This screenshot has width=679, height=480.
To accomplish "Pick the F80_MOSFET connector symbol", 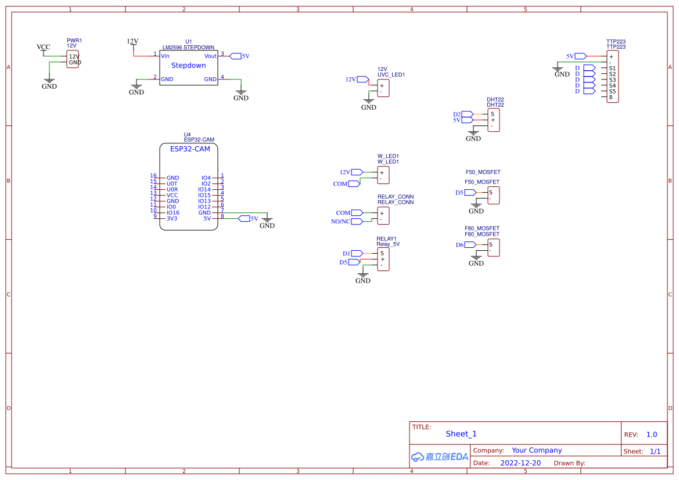I will 493,248.
